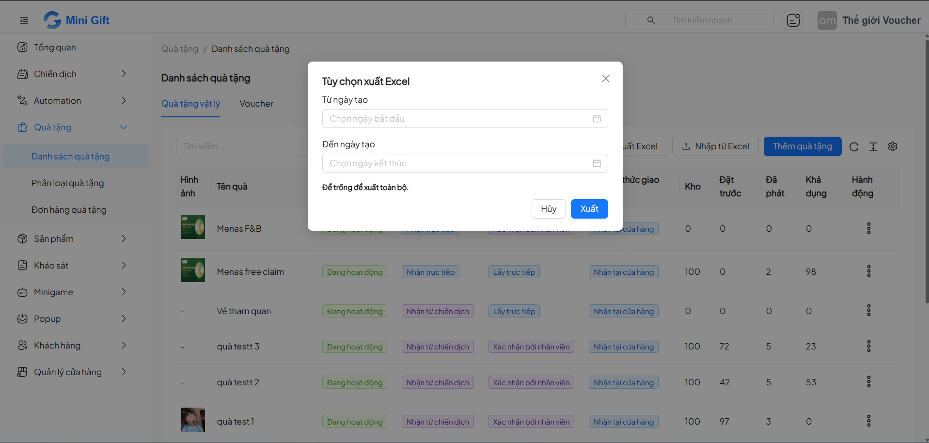This screenshot has width=929, height=443.
Task: Click the Hủy button in dialog
Action: click(x=549, y=209)
